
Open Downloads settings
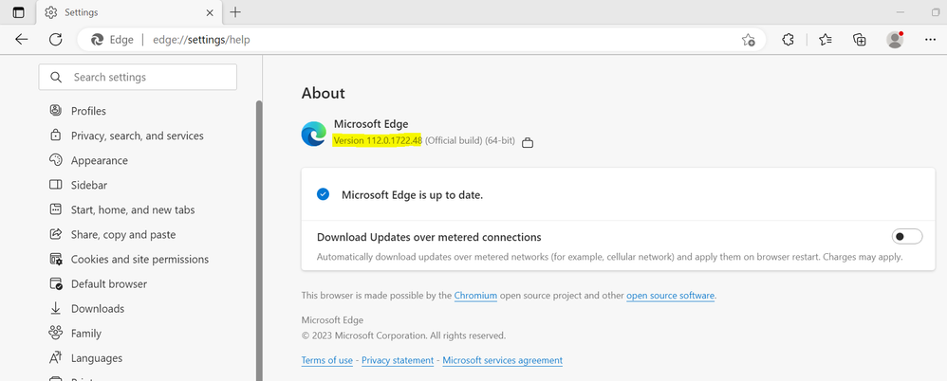click(98, 309)
